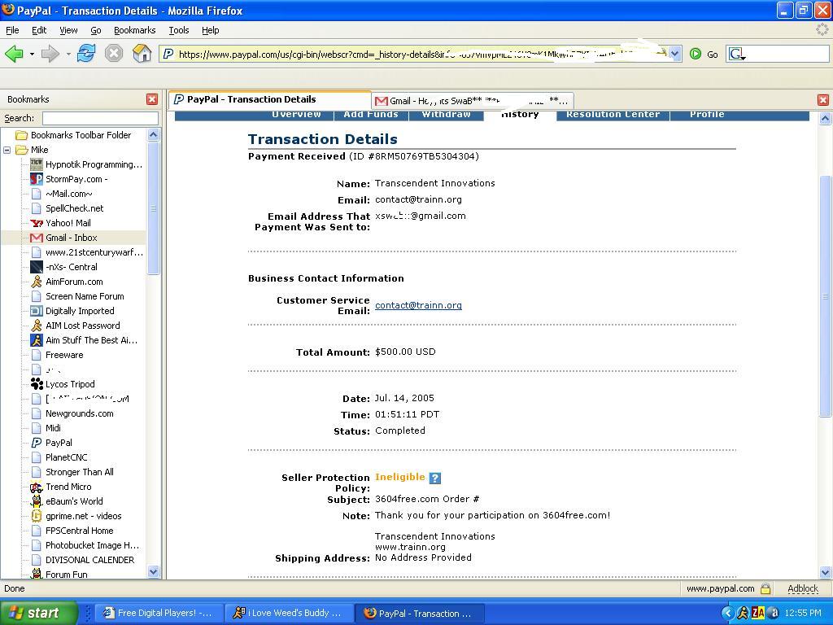This screenshot has width=833, height=625.
Task: Click page scrollbar down arrow
Action: pyautogui.click(x=825, y=572)
